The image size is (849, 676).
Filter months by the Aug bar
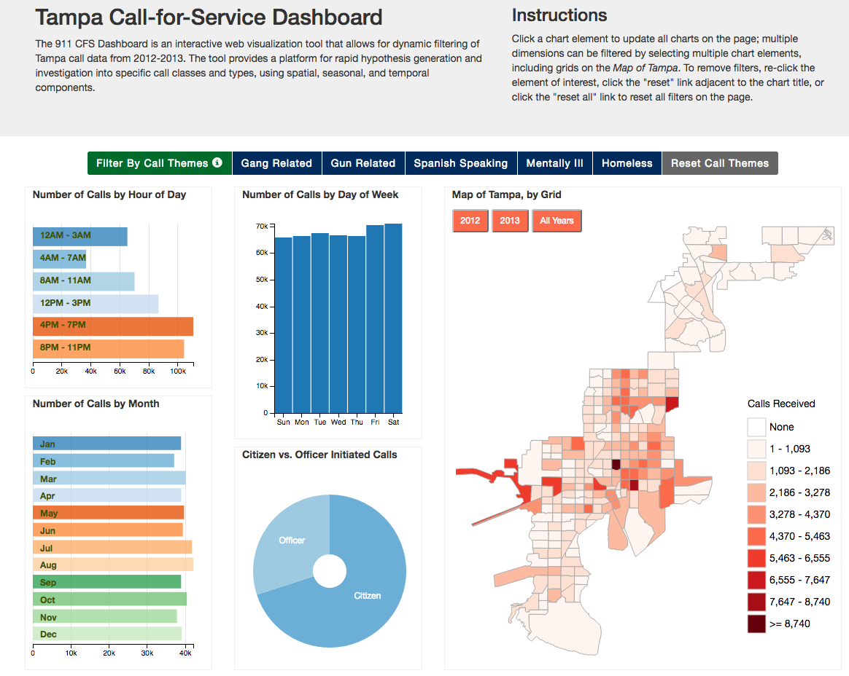click(x=113, y=565)
